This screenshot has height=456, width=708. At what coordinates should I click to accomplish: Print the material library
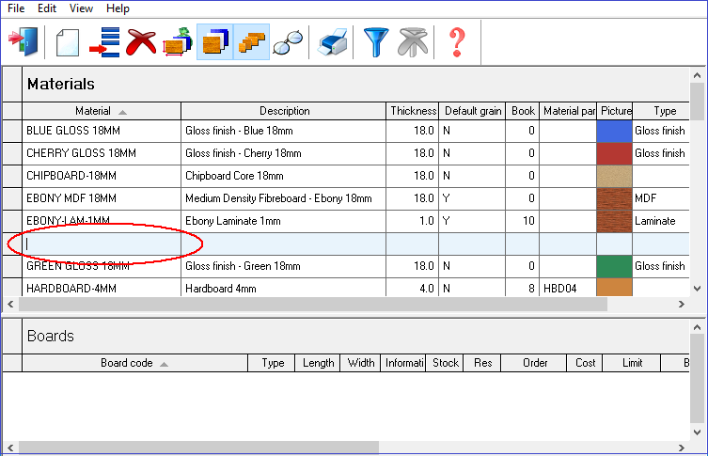click(332, 42)
